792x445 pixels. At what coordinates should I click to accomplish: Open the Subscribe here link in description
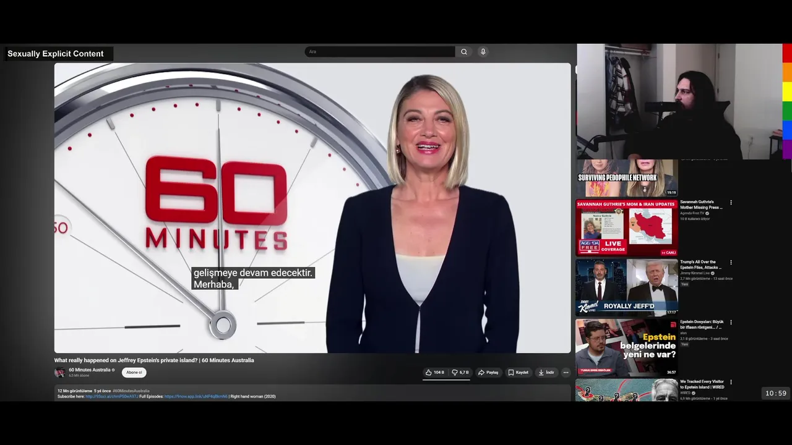(x=112, y=396)
